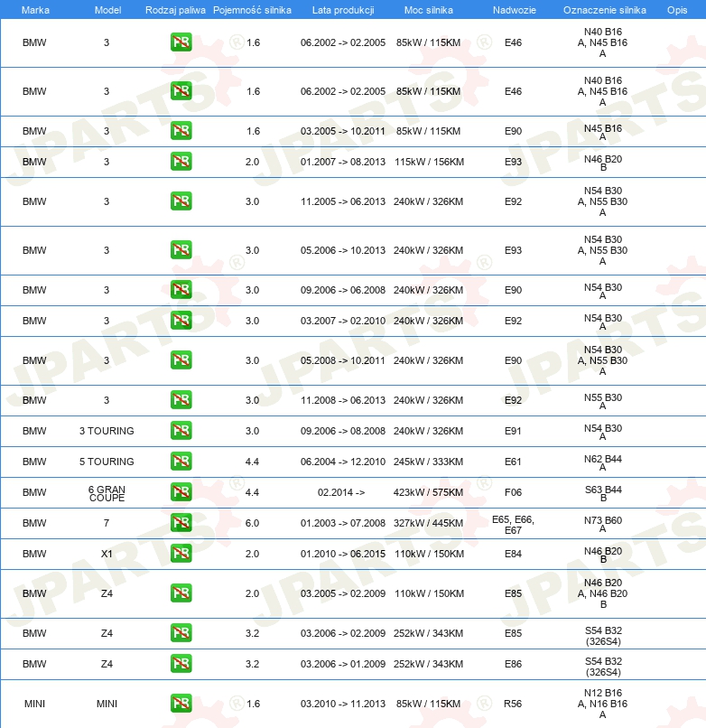
Task: Click the 'N62 B44 A' engine code
Action: tap(603, 462)
